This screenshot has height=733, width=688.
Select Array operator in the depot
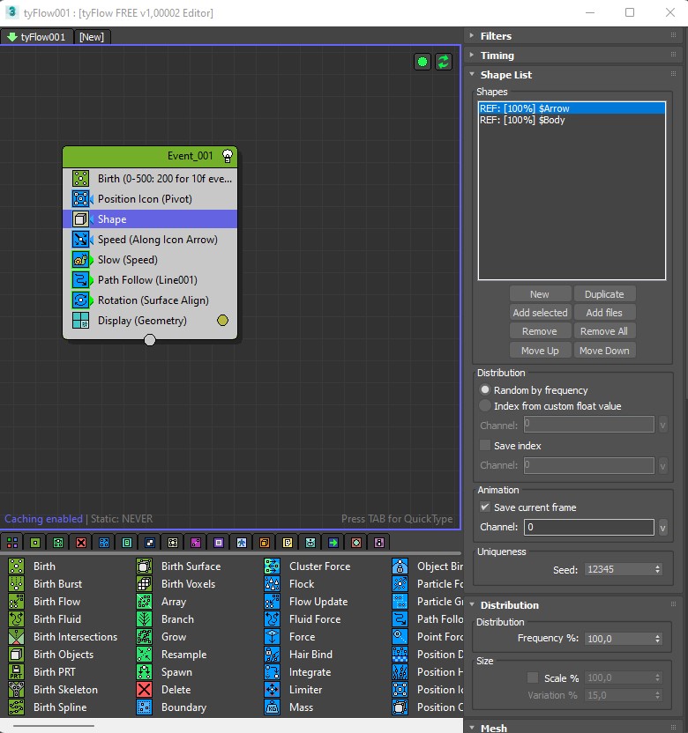tap(161, 602)
